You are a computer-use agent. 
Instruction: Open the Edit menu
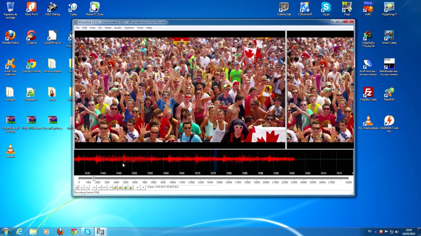coord(85,28)
